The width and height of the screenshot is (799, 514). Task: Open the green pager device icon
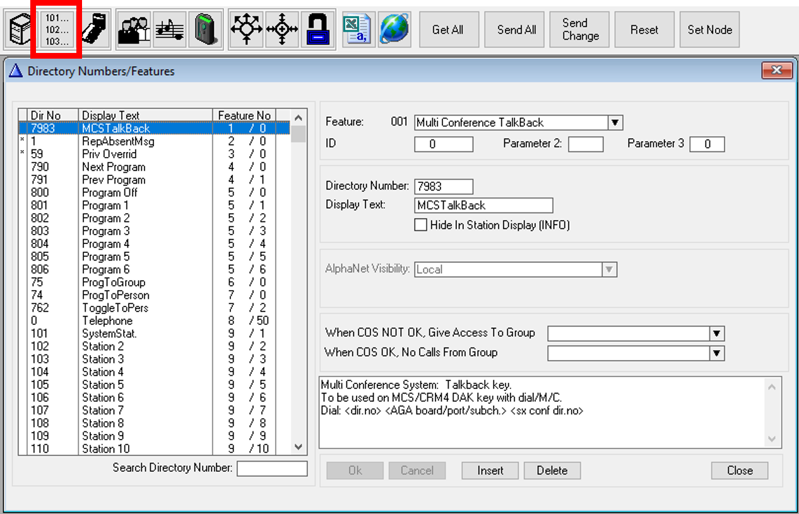pos(205,30)
